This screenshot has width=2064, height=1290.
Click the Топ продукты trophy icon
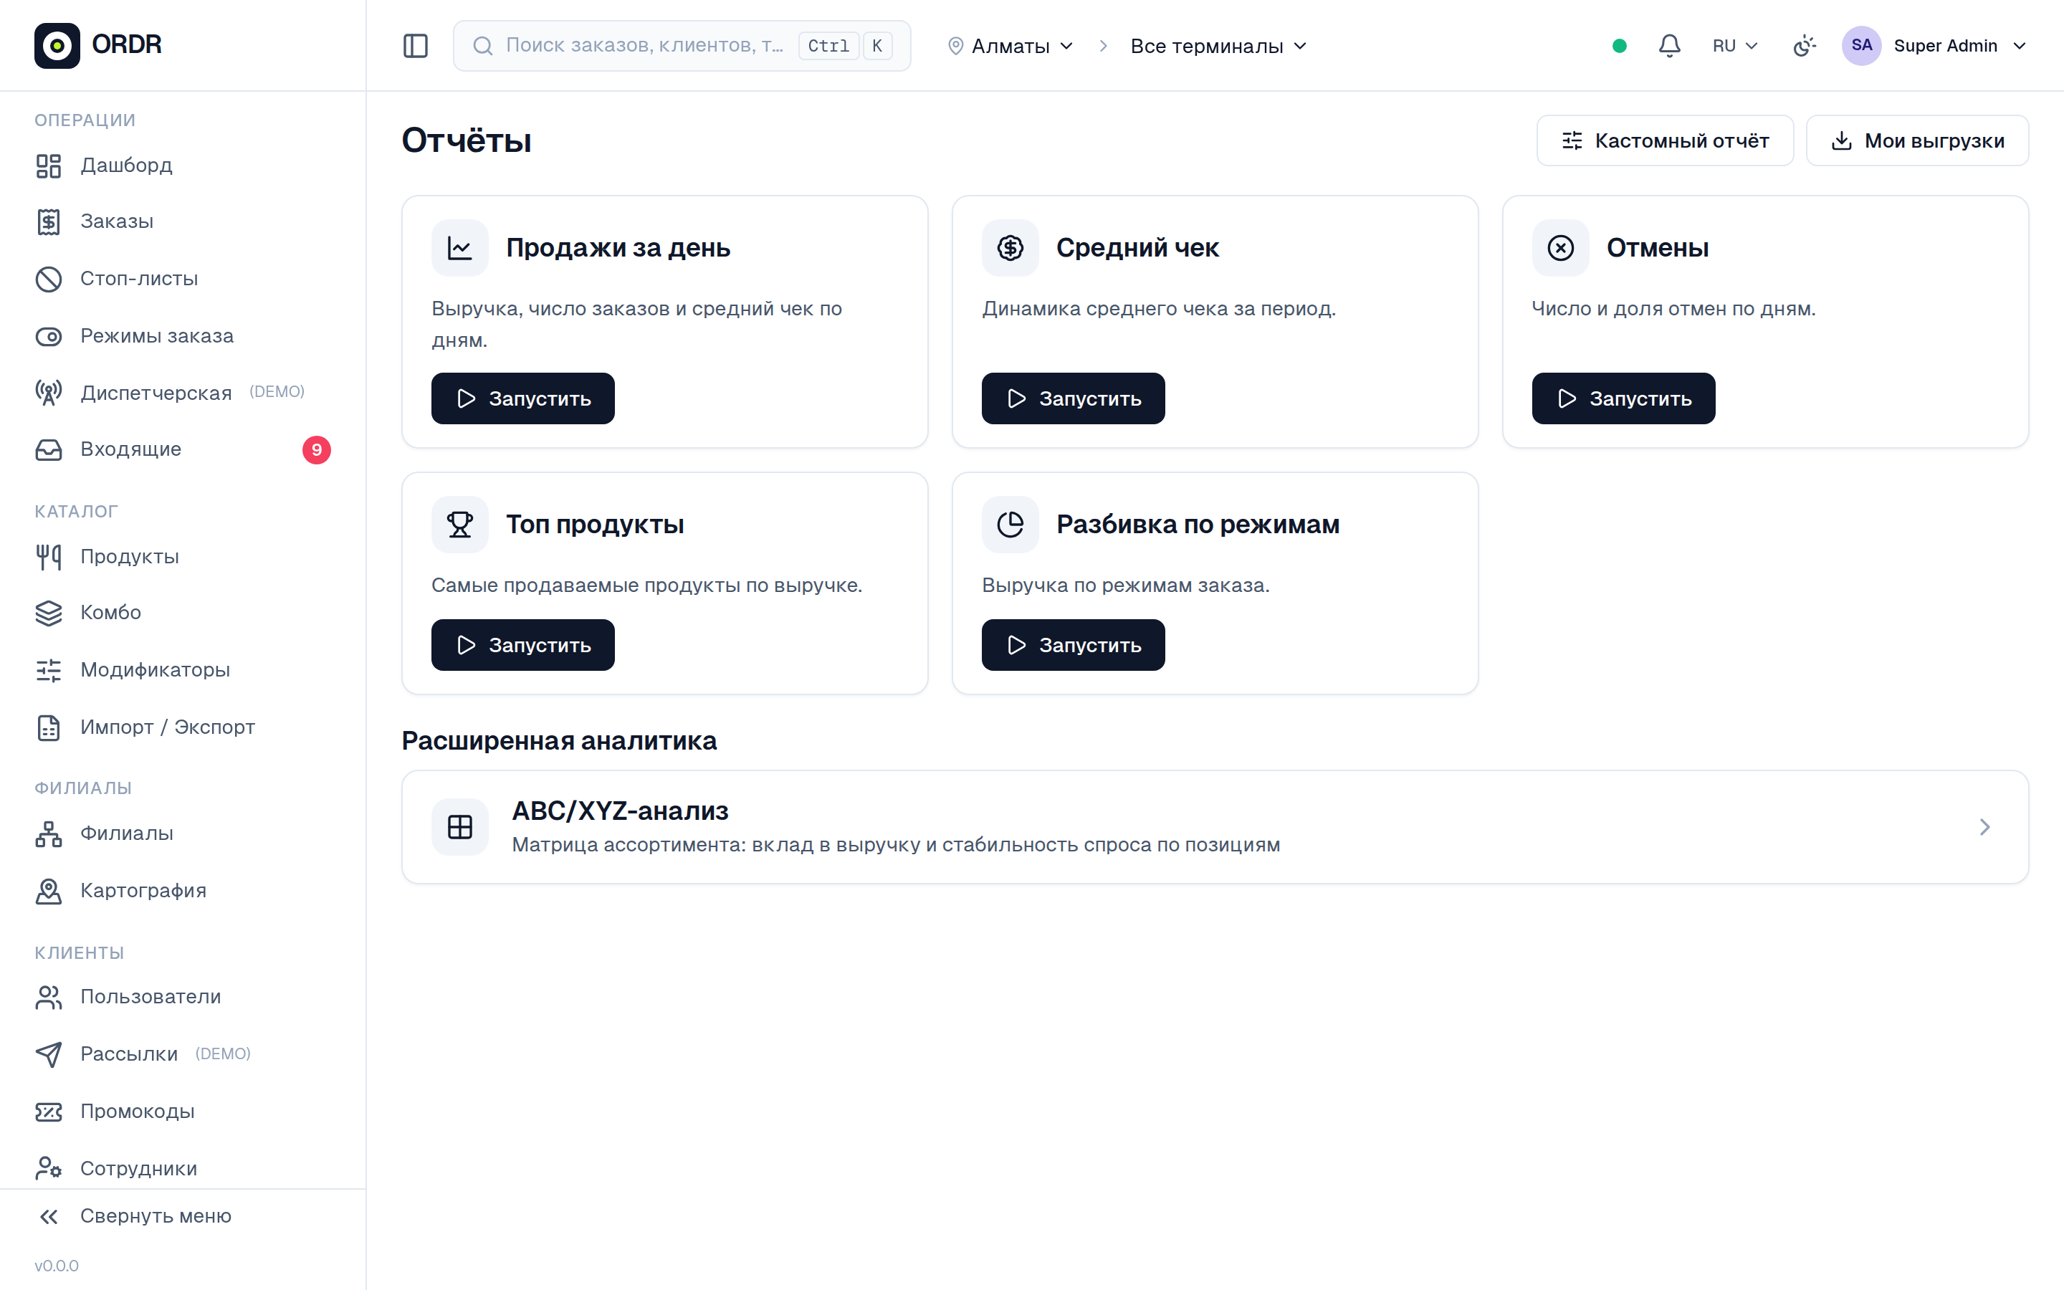pyautogui.click(x=459, y=525)
